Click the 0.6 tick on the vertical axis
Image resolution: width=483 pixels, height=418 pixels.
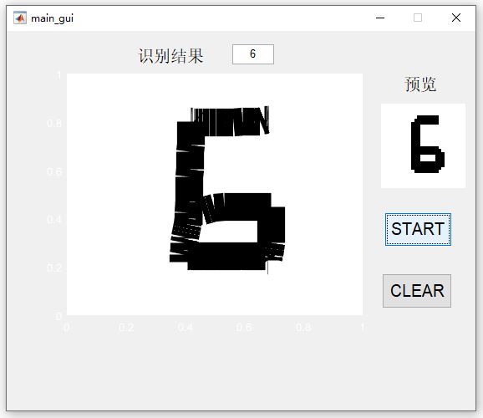click(54, 171)
